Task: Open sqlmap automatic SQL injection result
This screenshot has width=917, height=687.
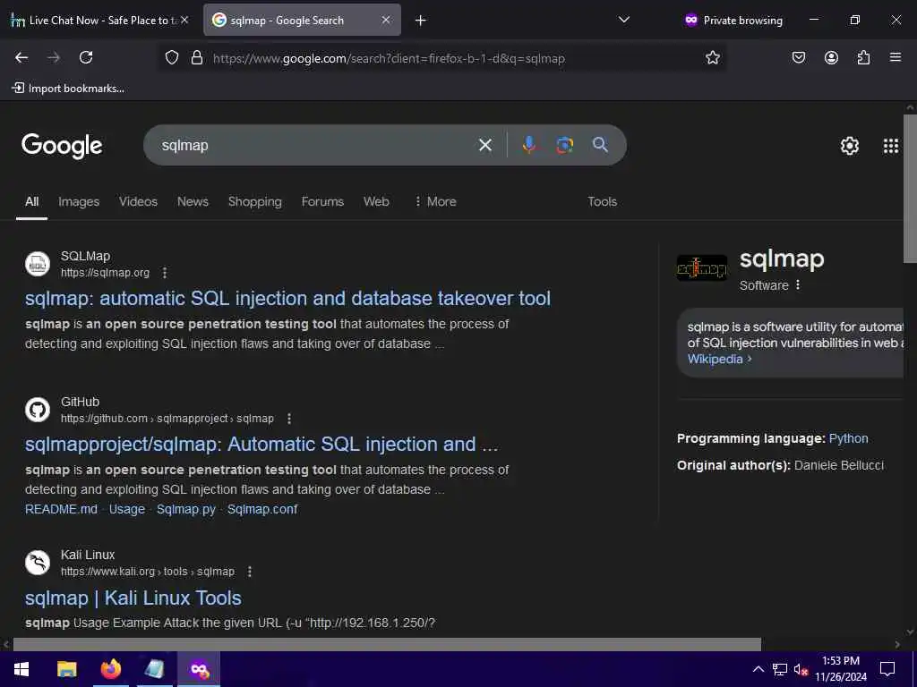Action: [x=287, y=299]
